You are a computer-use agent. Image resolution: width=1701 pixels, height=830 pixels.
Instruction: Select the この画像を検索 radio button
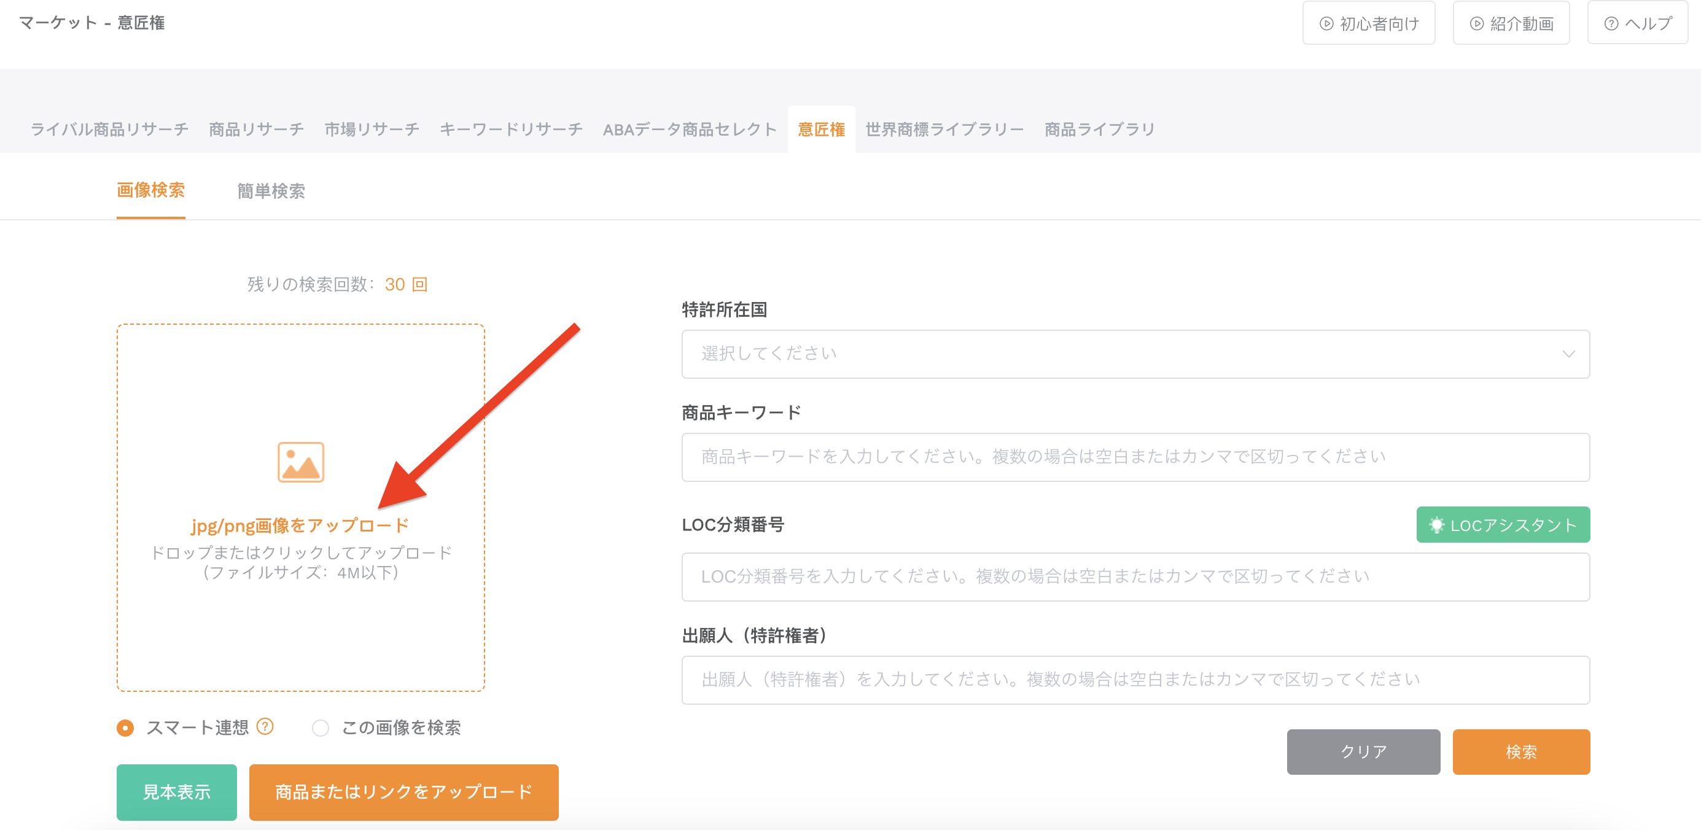[x=321, y=727]
